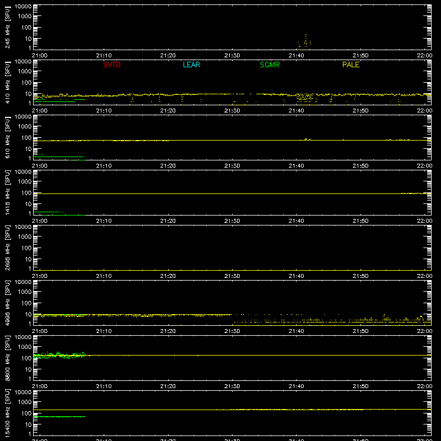Select the '8800 MHz [SFU]' axis label

click(7, 358)
